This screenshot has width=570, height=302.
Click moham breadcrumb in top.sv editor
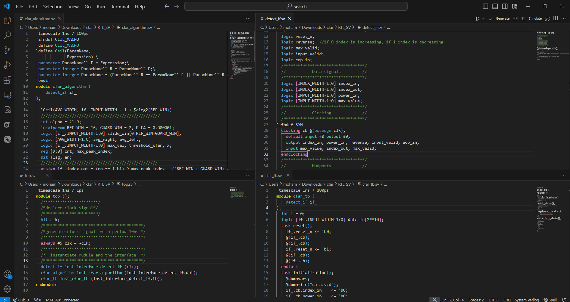coord(50,184)
